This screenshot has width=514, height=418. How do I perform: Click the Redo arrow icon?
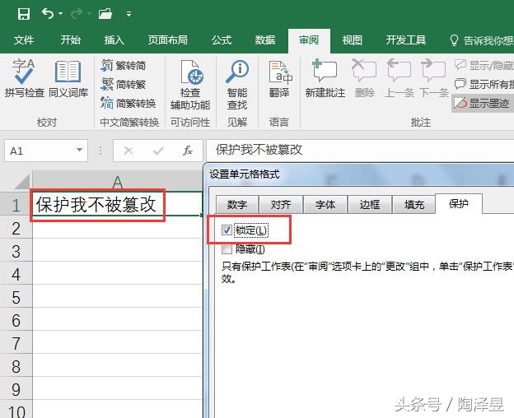[x=77, y=14]
